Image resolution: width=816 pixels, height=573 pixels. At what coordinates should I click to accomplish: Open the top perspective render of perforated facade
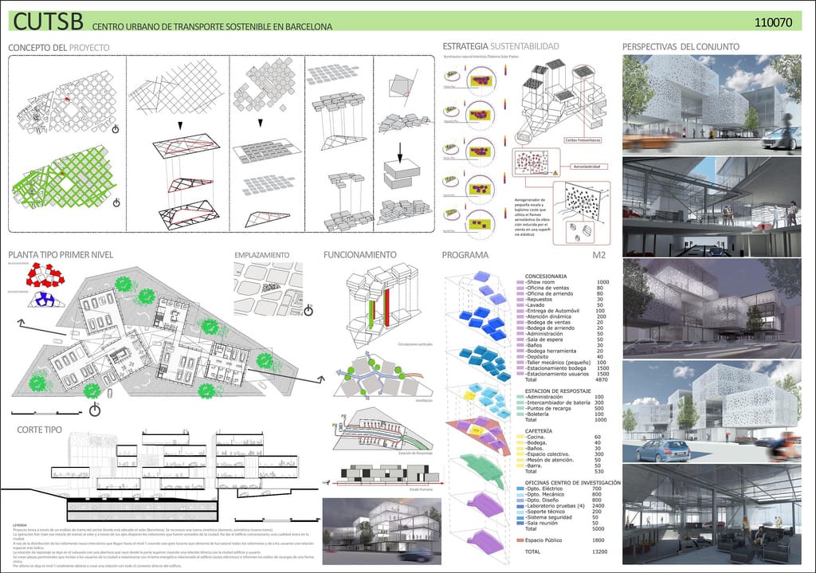click(x=712, y=103)
